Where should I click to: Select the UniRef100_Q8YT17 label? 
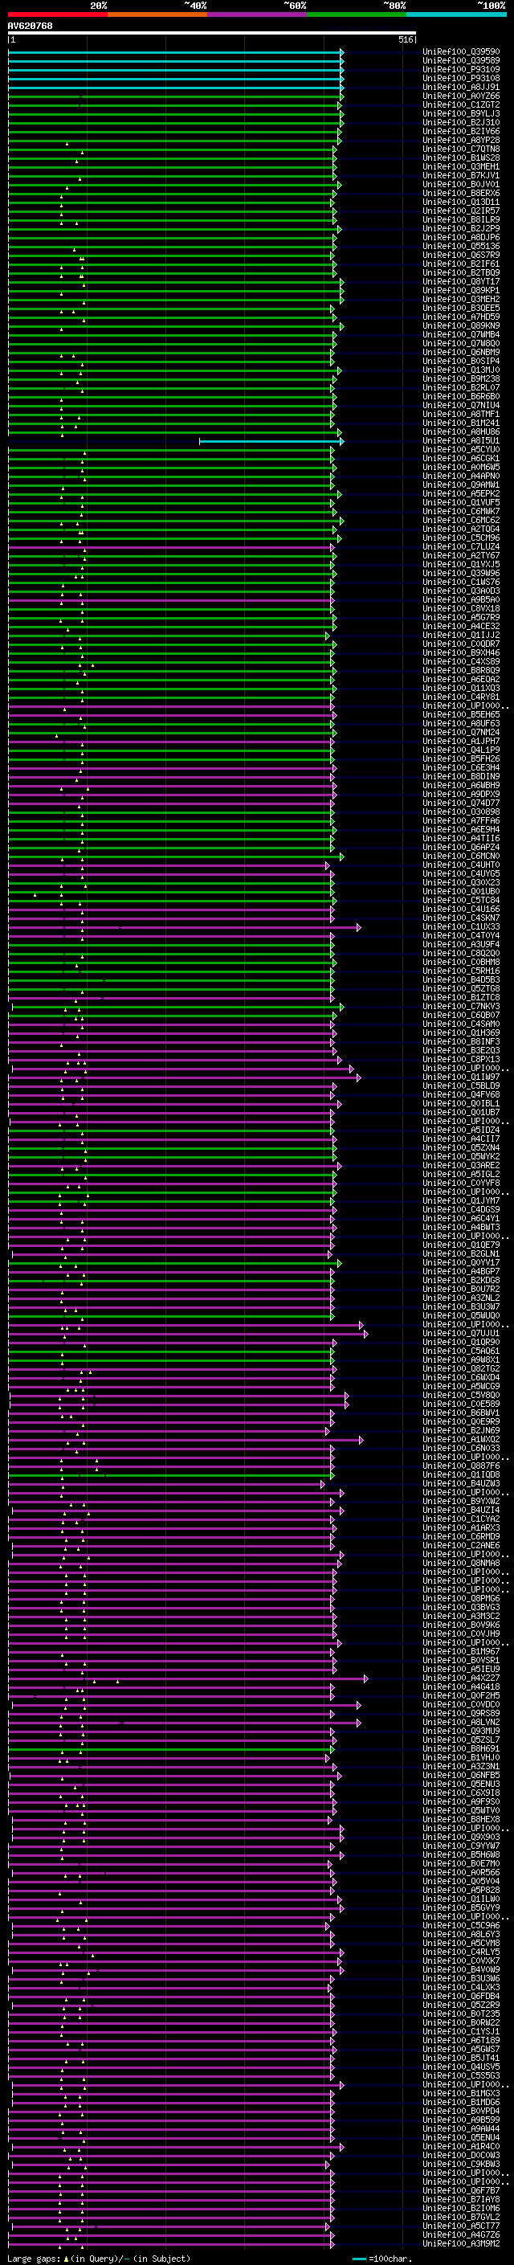click(461, 281)
